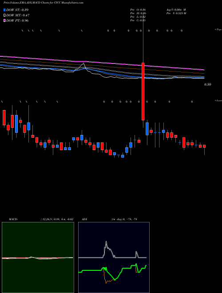Click the 0.30 price axis label
The width and height of the screenshot is (222, 293).
tap(208, 84)
